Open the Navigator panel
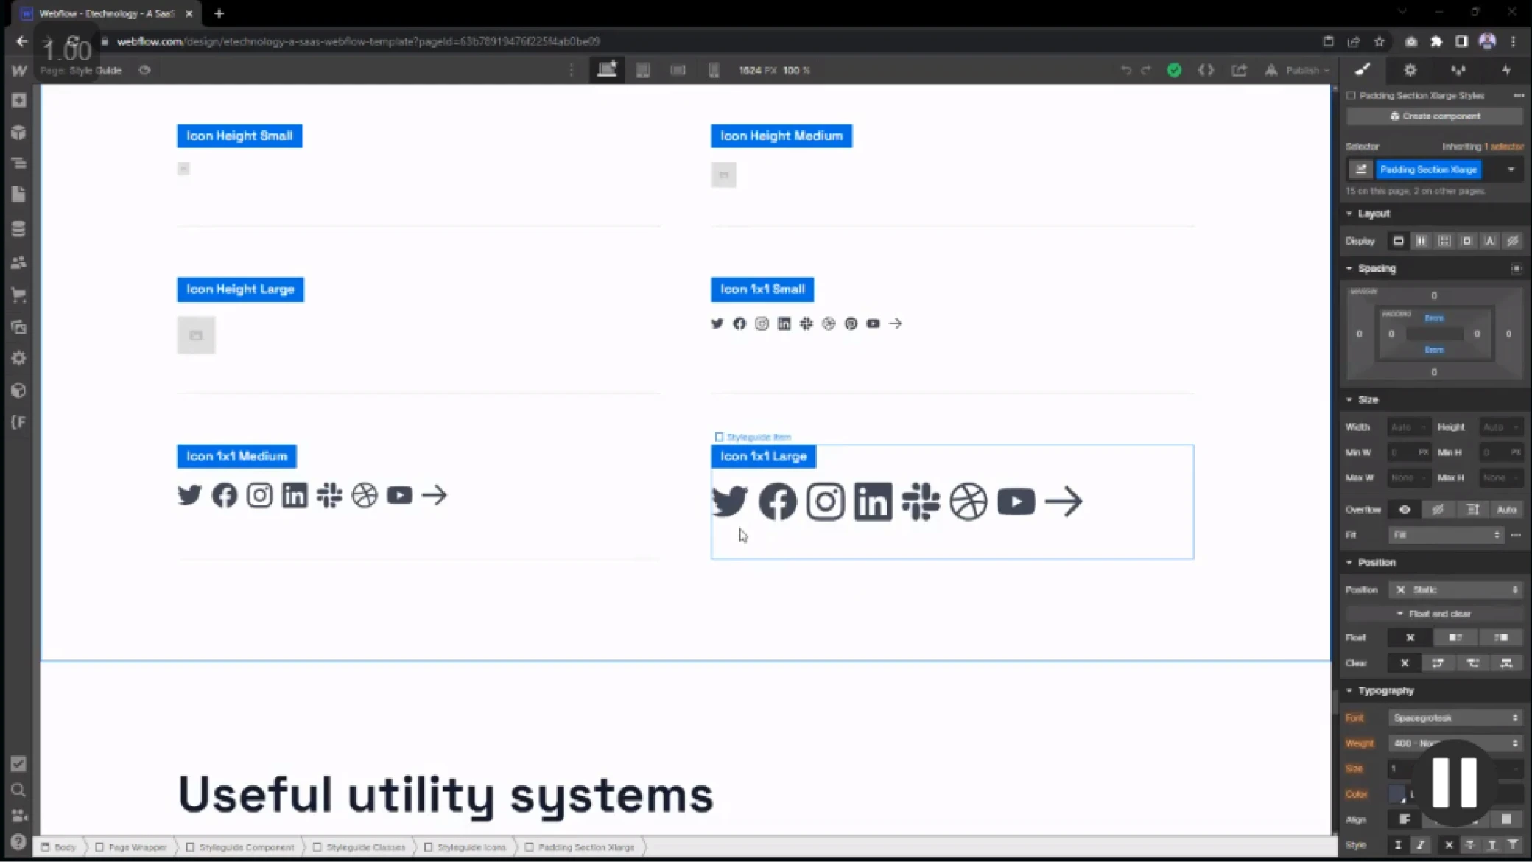Image resolution: width=1532 pixels, height=862 pixels. pos(18,163)
